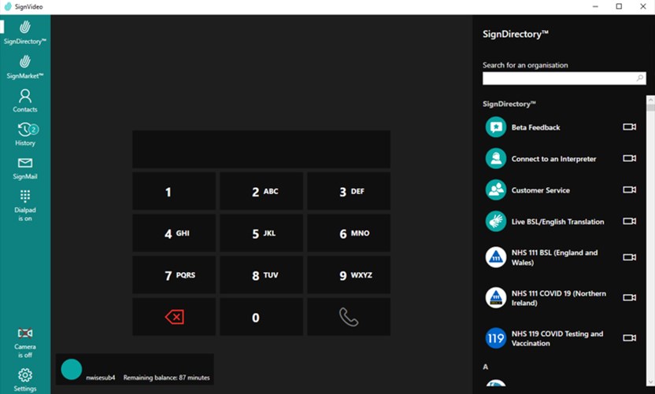Click the blue 119 logo icon
Image resolution: width=655 pixels, height=394 pixels.
click(x=496, y=337)
